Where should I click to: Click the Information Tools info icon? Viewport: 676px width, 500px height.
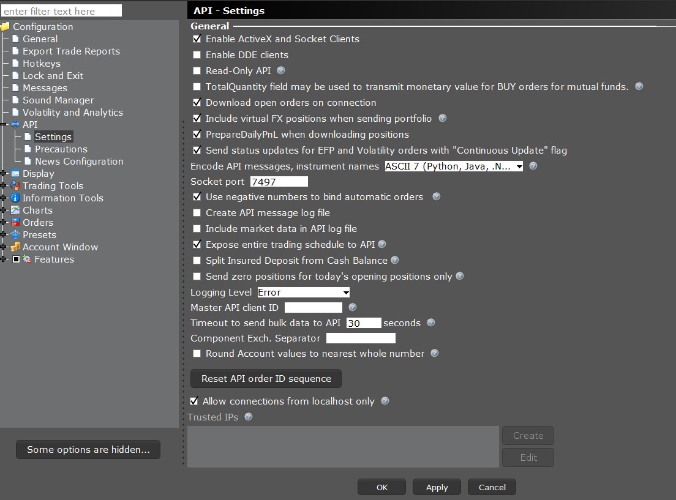point(16,198)
